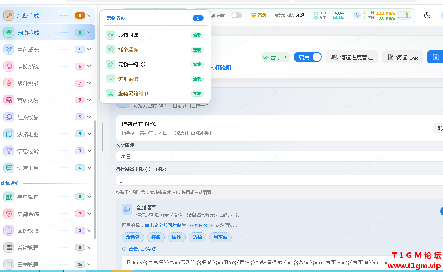Click the palette icon for 装扮系统
Screen dimensions: 443x272
pos(9,67)
